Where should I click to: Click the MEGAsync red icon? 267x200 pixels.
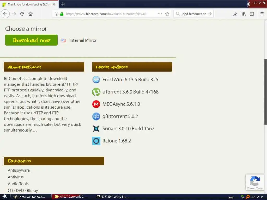point(96,104)
